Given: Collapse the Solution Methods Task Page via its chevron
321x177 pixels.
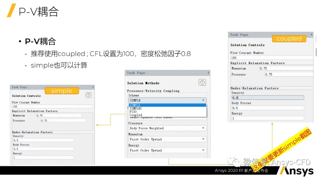Looking at the screenshot, I should point(208,72).
